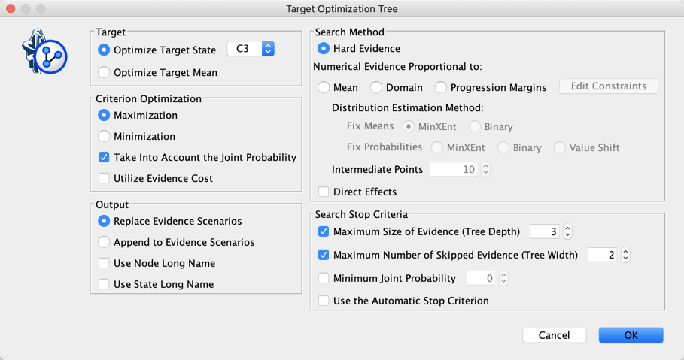Open the C3 target state dropdown

[251, 49]
